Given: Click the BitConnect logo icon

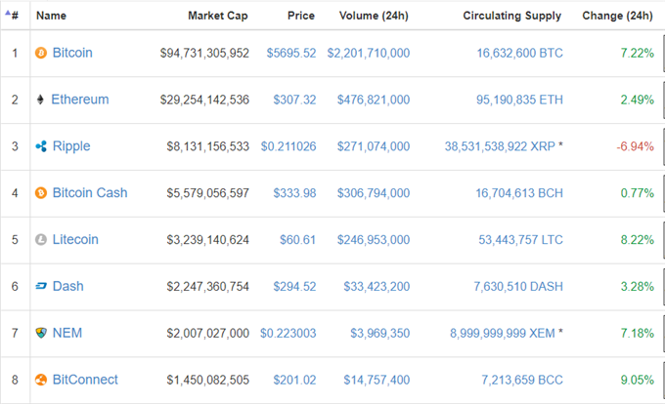Looking at the screenshot, I should 41,380.
